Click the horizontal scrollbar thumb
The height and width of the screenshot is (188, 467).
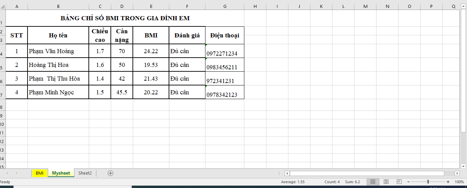[x=367, y=174]
